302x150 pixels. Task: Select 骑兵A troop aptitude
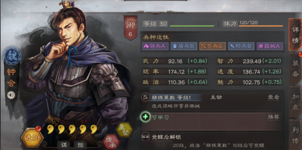click(x=155, y=46)
